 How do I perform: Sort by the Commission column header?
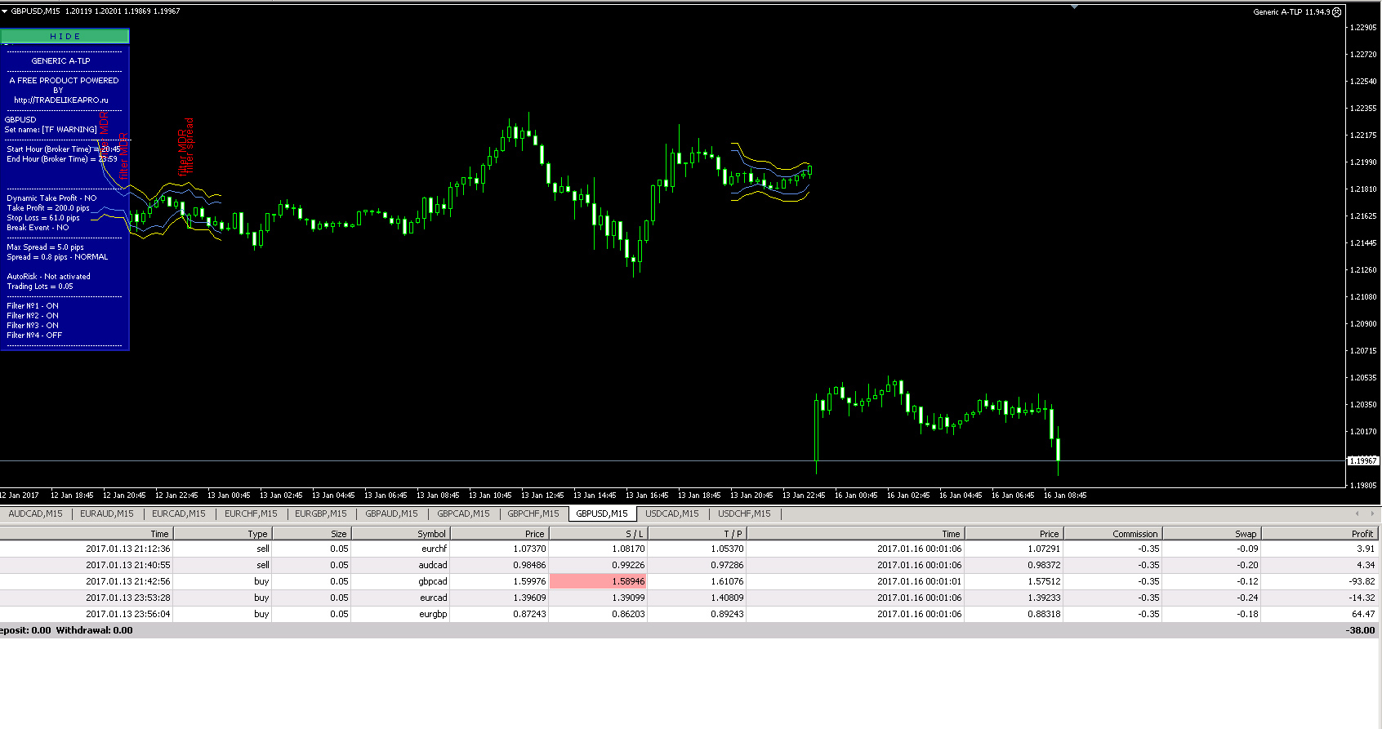pyautogui.click(x=1112, y=534)
